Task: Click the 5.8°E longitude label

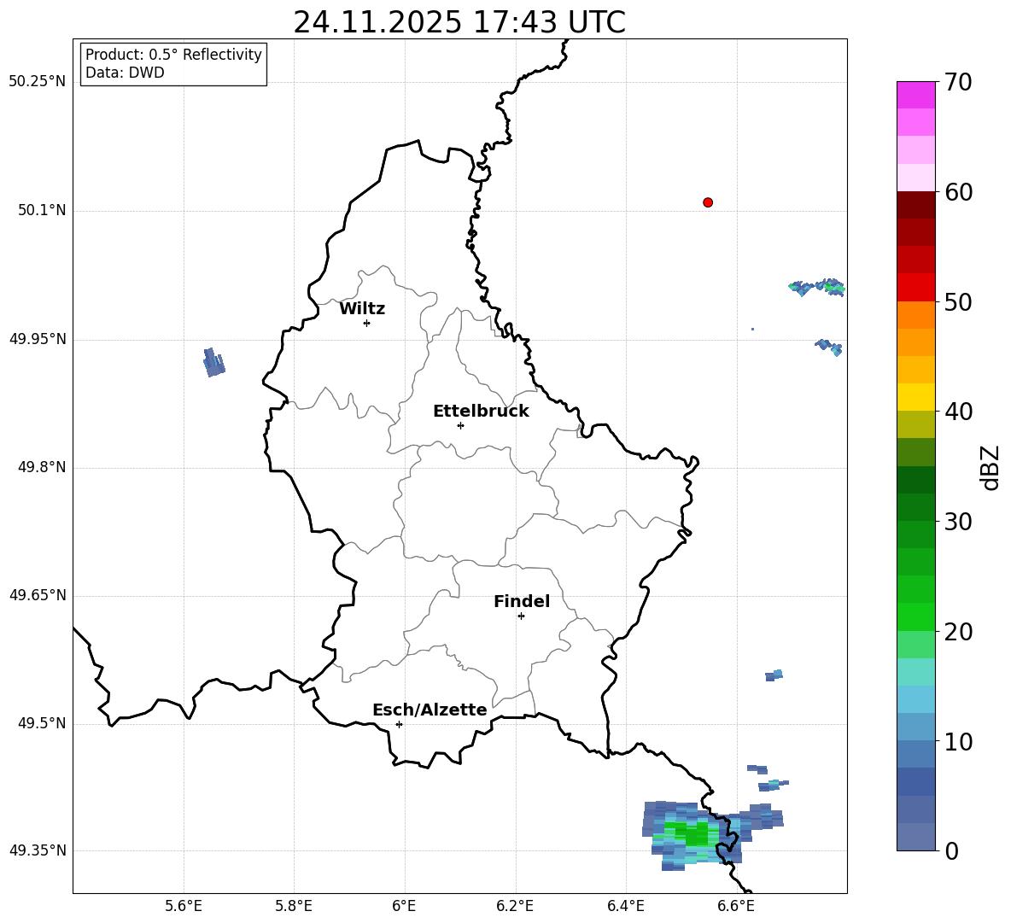Action: tap(294, 906)
